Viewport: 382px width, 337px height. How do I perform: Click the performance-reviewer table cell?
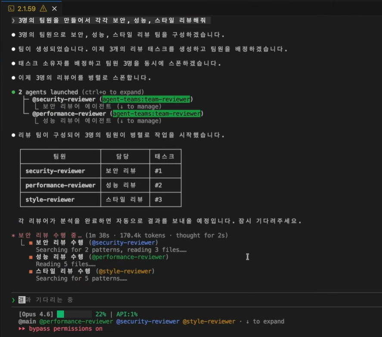(x=60, y=186)
